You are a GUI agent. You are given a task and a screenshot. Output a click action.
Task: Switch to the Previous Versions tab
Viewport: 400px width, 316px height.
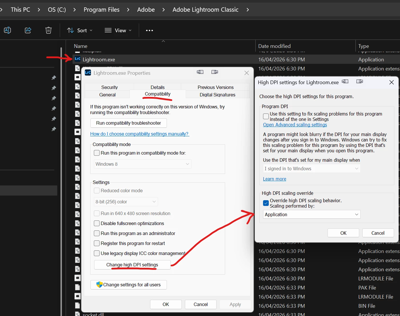[x=216, y=87]
